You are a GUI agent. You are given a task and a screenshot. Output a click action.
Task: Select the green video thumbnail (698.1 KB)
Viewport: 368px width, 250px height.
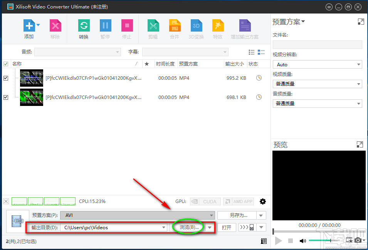[x=32, y=97]
